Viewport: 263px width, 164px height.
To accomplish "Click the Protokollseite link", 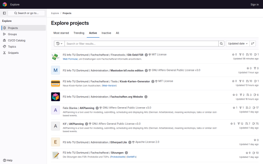I will (118, 157).
